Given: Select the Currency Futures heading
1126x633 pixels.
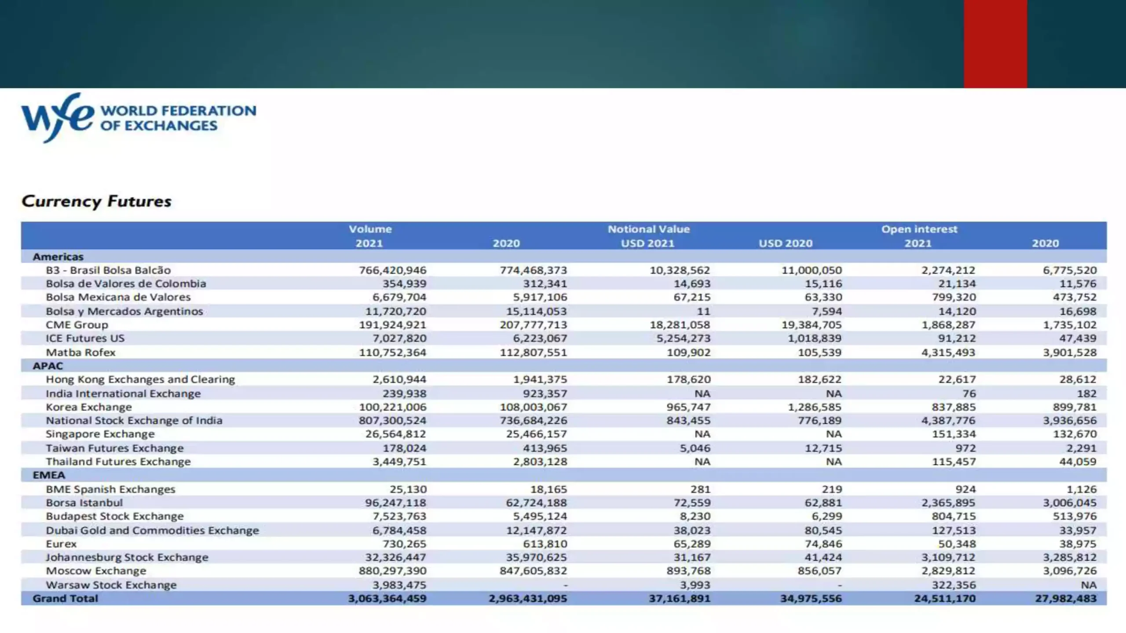Looking at the screenshot, I should click(x=96, y=201).
